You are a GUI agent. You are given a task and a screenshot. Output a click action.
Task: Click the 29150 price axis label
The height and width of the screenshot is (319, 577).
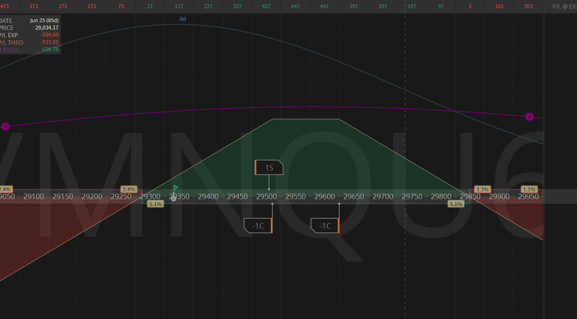(x=62, y=196)
